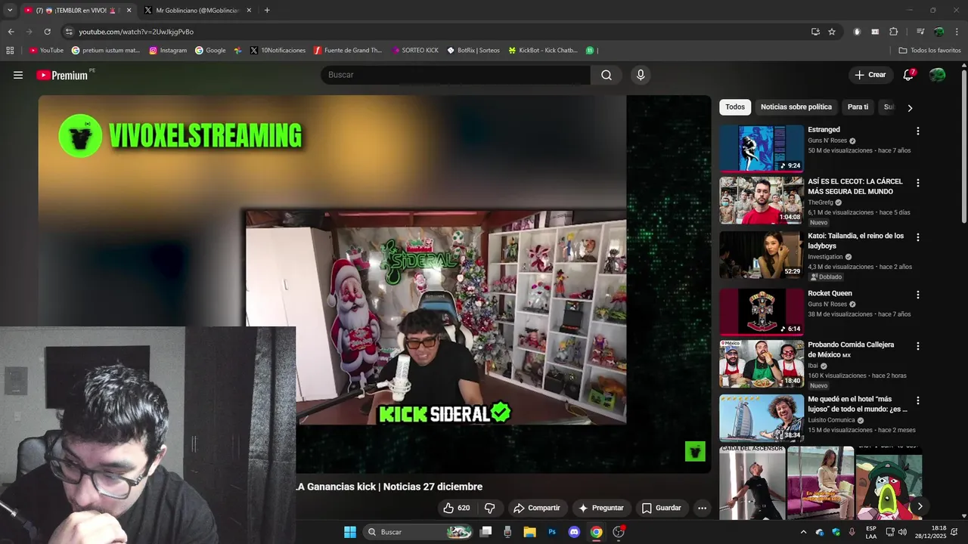Close the Mr Goblinciano X tab
This screenshot has height=544, width=968.
click(x=249, y=11)
